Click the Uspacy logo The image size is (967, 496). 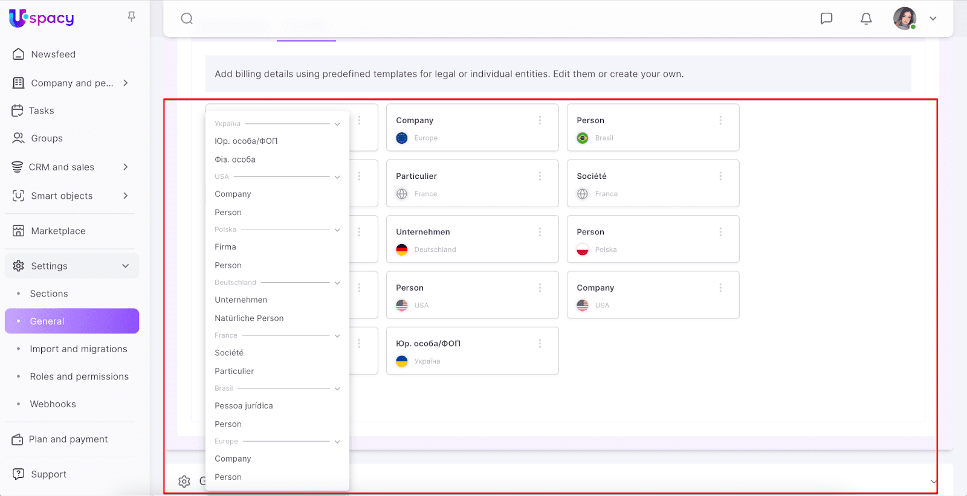[x=42, y=18]
